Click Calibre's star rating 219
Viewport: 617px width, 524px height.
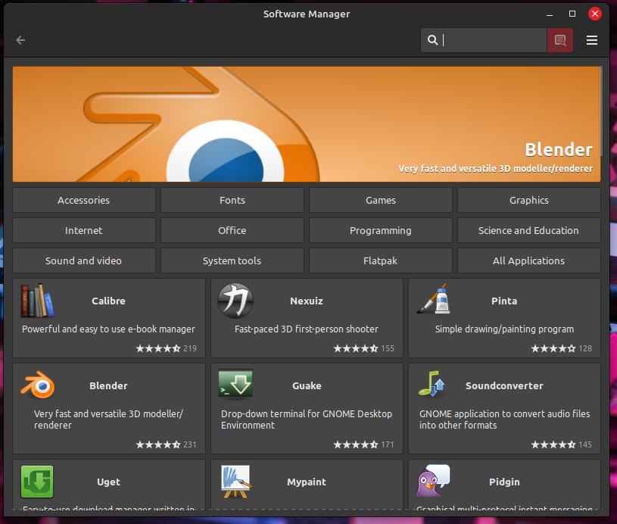166,348
